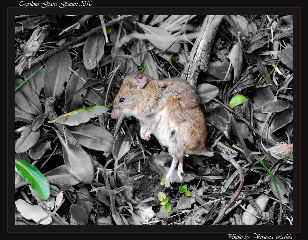Click the fuzzy tan seed head at right edge
Screen dimensions: 308x240
[x=282, y=149]
